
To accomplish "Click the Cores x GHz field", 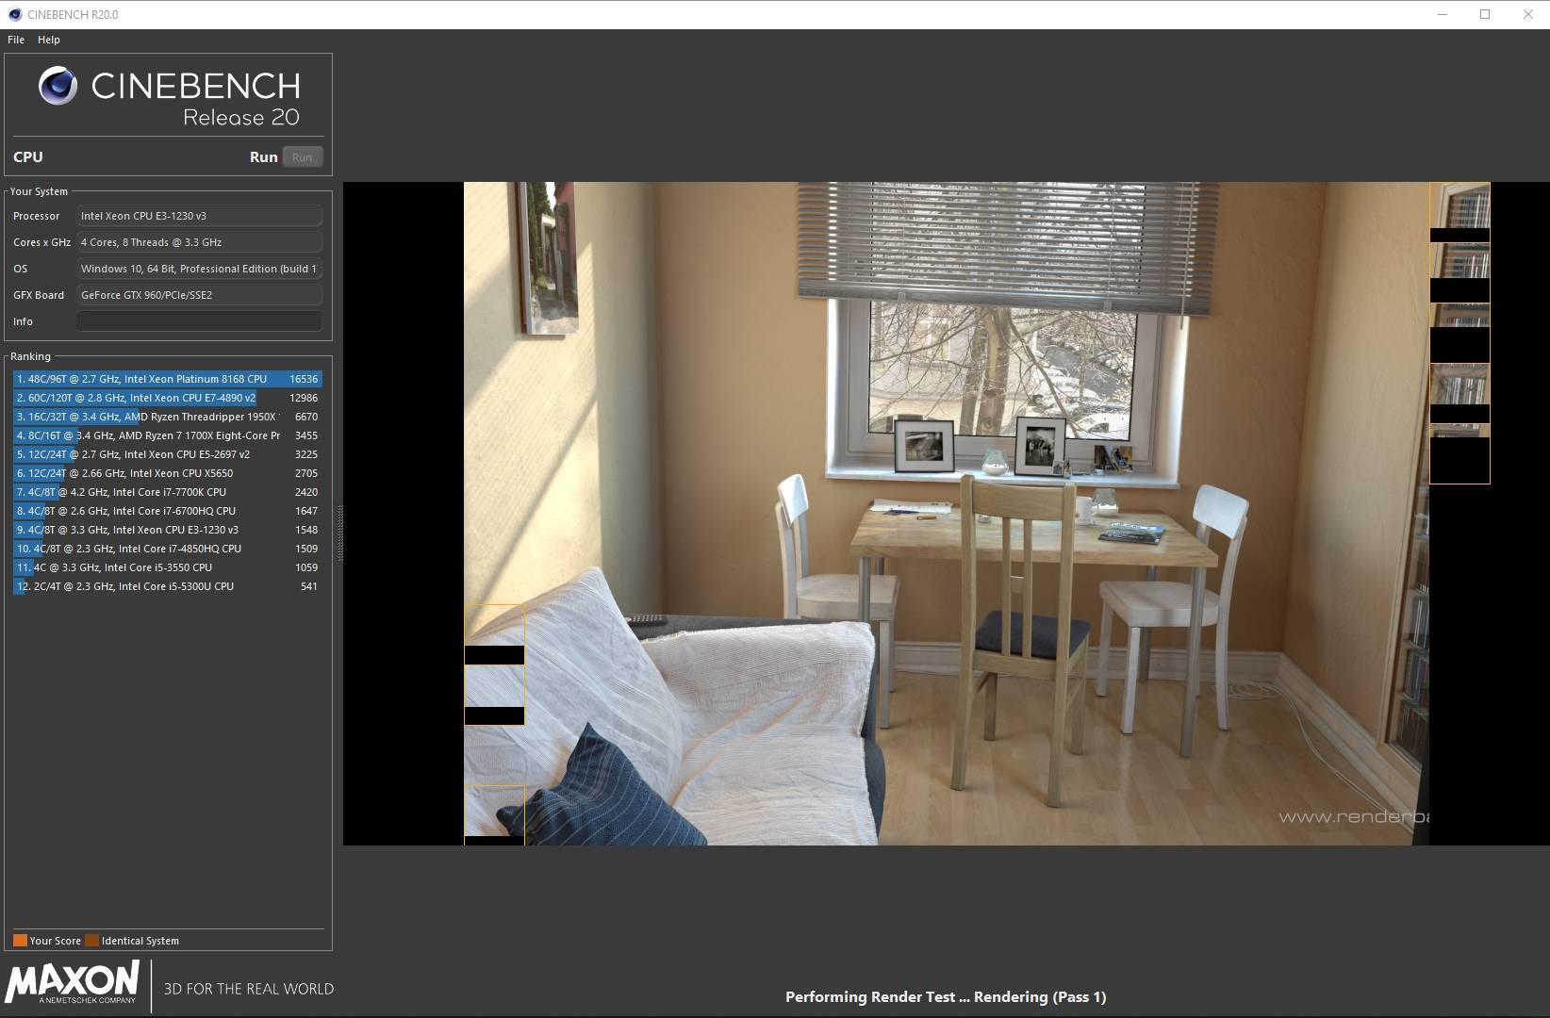I will [199, 242].
